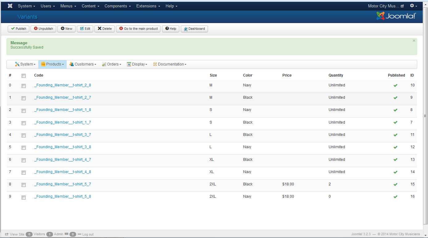The image size is (428, 238).
Task: Expand the Orders dropdown menu
Action: pyautogui.click(x=111, y=64)
